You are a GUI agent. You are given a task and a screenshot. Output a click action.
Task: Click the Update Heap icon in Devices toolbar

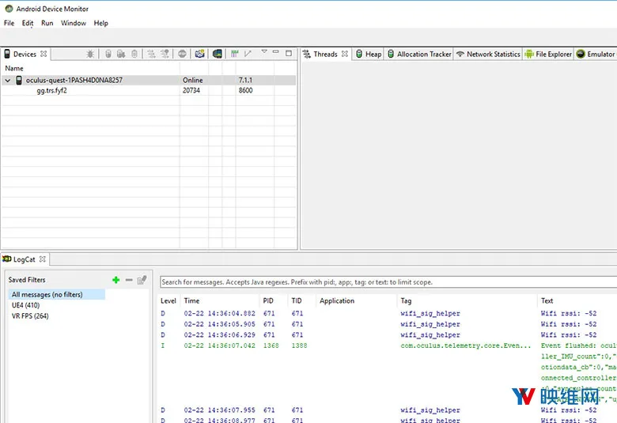pos(108,54)
